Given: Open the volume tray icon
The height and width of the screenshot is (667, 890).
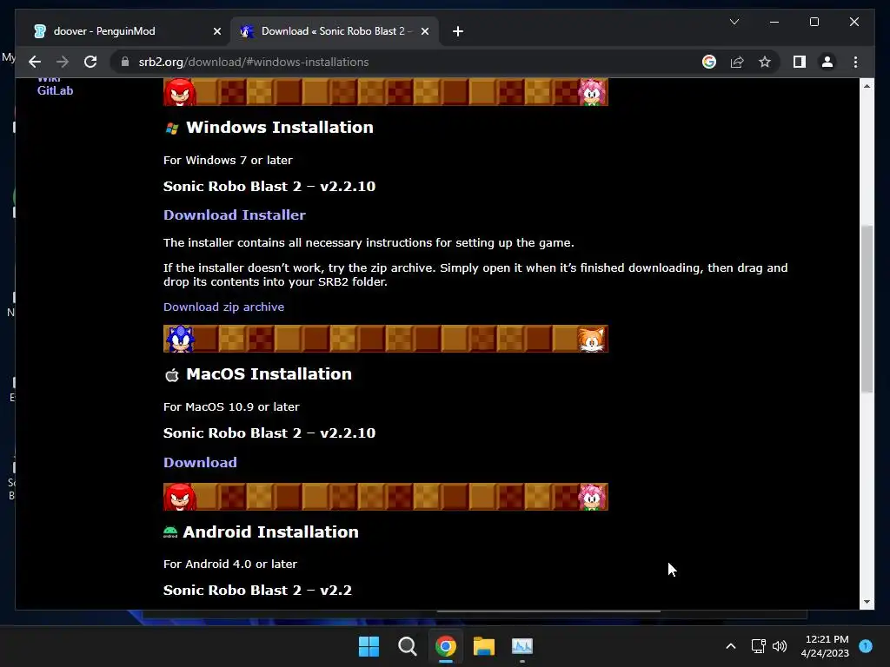Looking at the screenshot, I should 780,646.
